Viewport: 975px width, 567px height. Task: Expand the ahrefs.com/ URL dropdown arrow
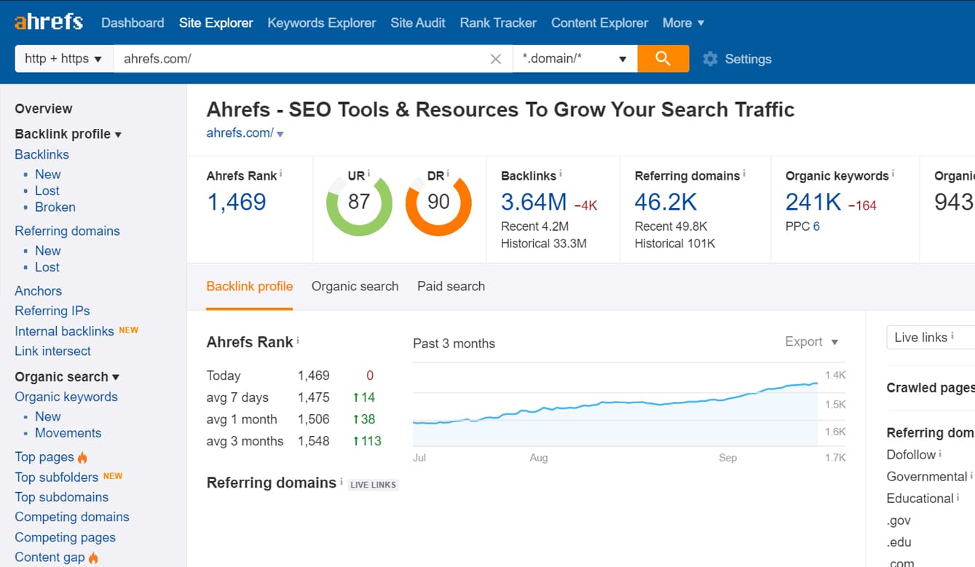pos(280,134)
